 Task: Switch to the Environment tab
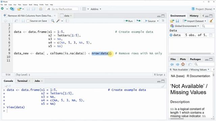point(178,16)
